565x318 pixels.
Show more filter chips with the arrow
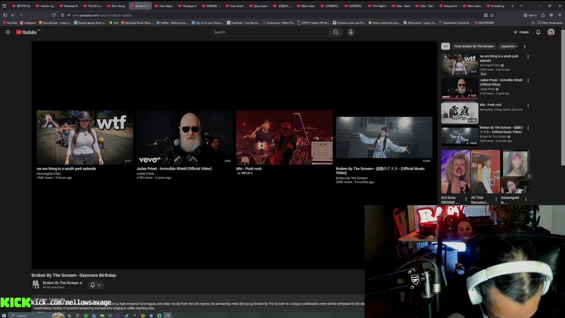tap(524, 46)
